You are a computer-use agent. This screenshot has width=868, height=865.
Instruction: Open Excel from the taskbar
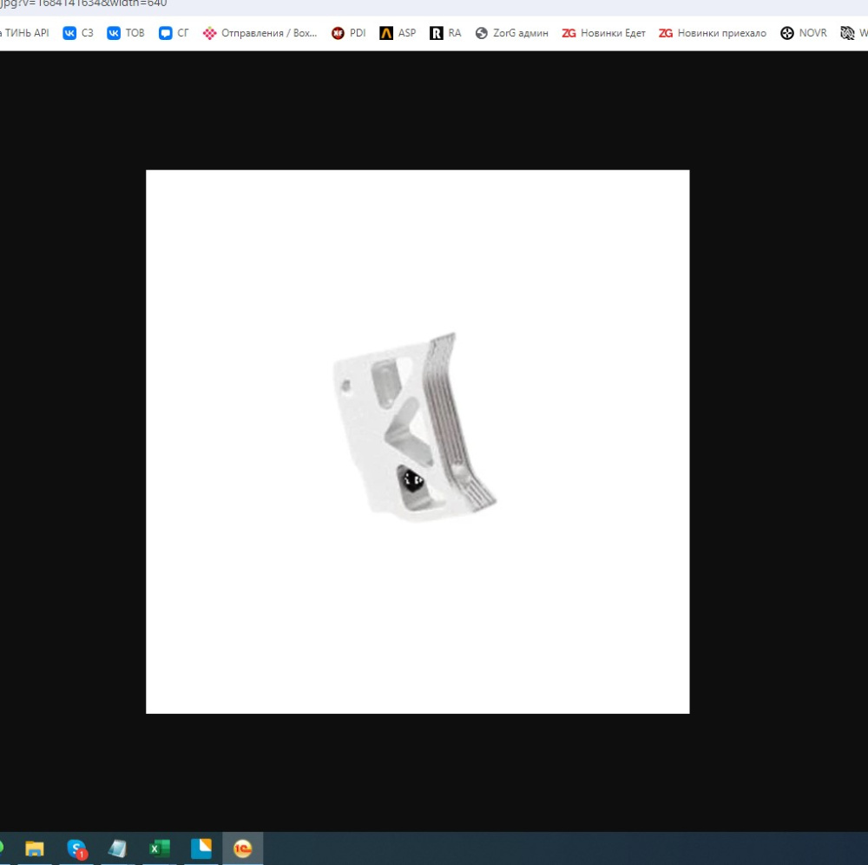(160, 848)
